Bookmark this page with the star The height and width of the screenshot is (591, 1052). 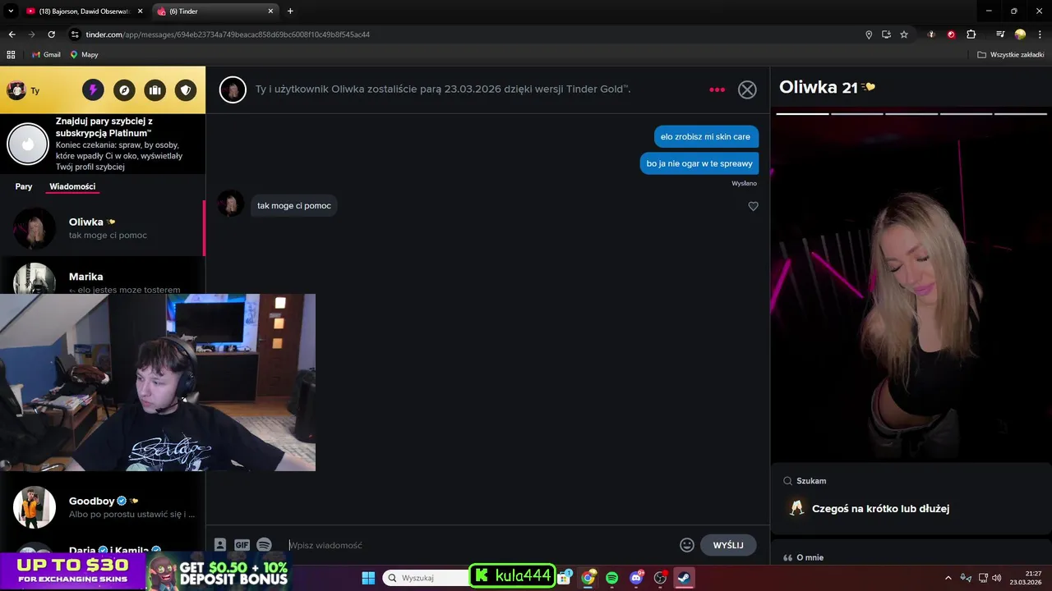tap(904, 34)
